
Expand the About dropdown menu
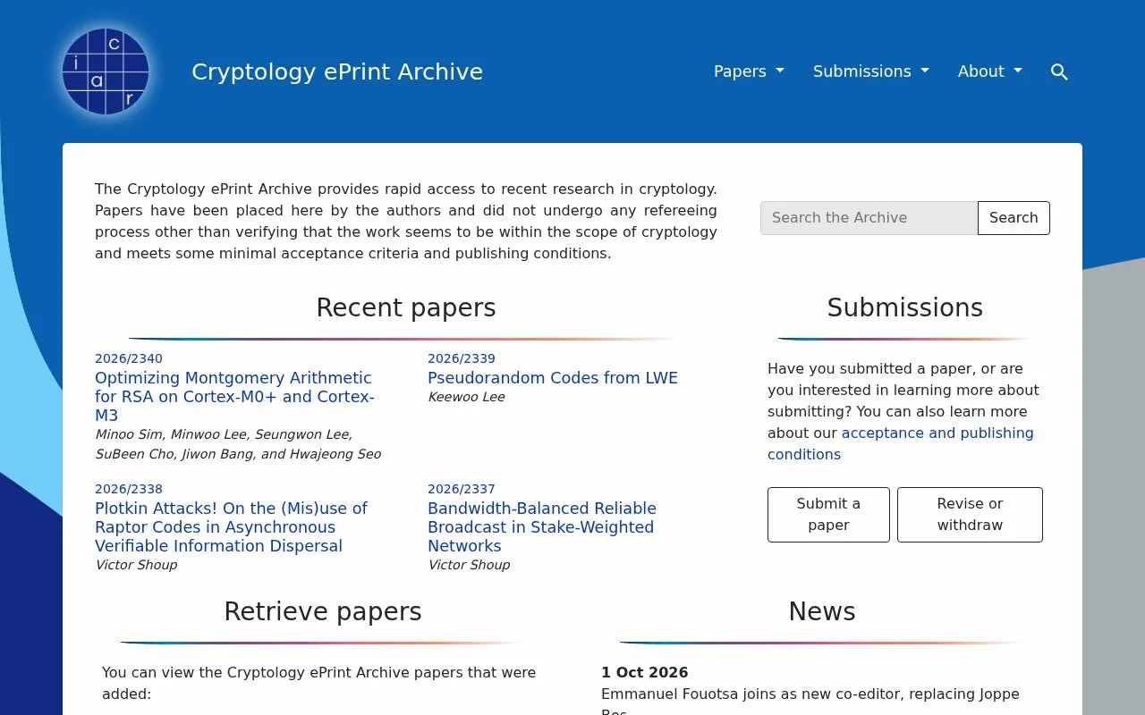(989, 71)
